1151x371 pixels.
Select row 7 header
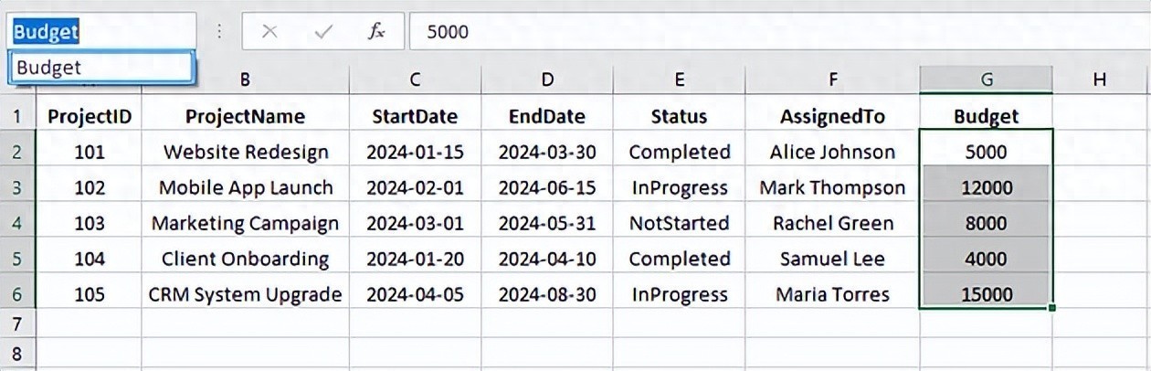click(17, 324)
